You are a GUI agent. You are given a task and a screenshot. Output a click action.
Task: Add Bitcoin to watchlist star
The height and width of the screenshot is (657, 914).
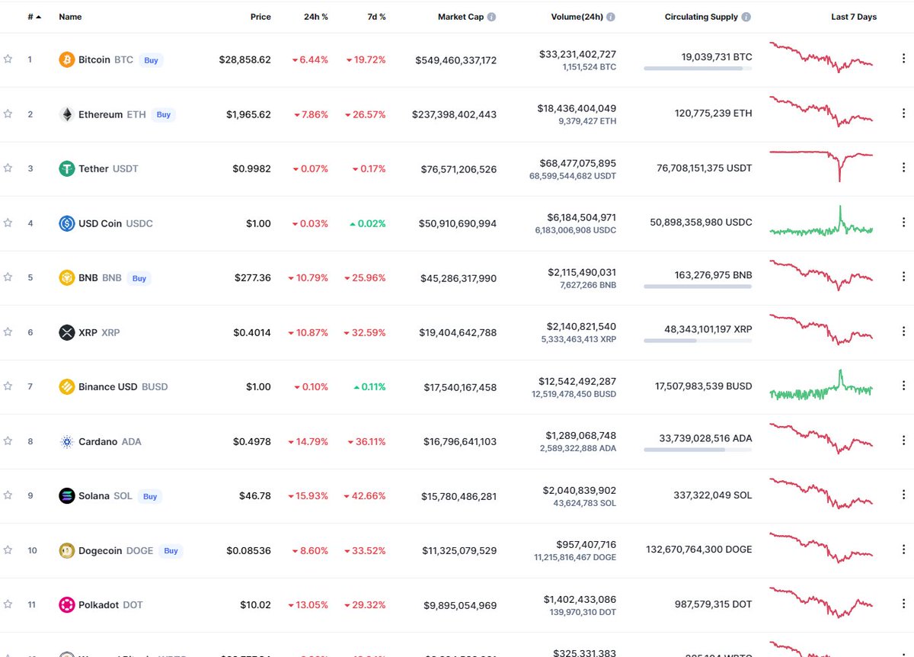pyautogui.click(x=8, y=59)
